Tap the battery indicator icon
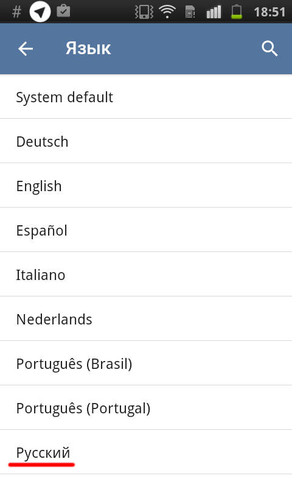Image resolution: width=292 pixels, height=487 pixels. (237, 12)
